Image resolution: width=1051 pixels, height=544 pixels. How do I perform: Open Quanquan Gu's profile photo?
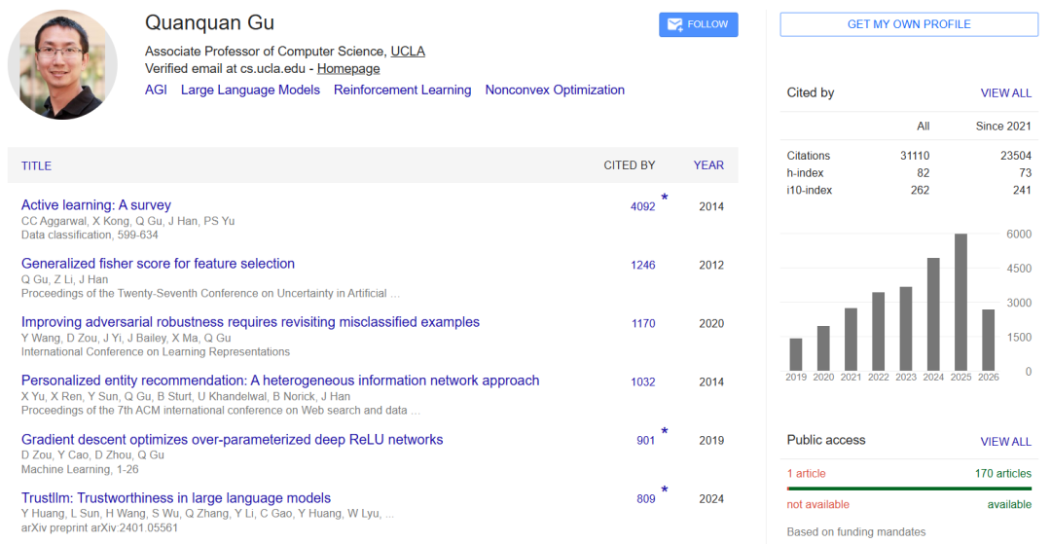[x=62, y=64]
